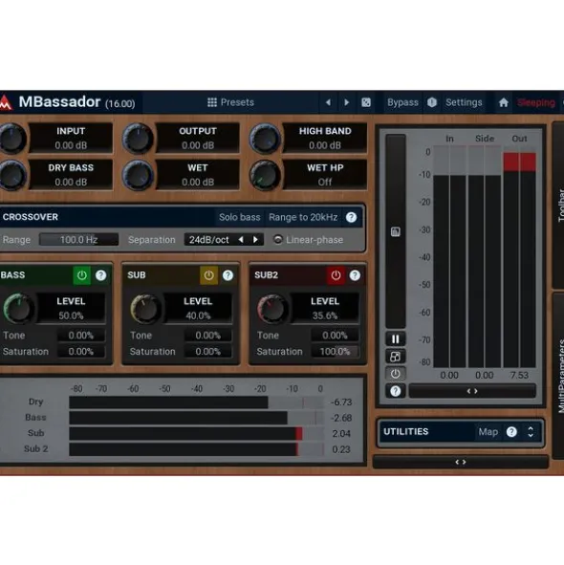Open the Settings menu

pos(464,102)
